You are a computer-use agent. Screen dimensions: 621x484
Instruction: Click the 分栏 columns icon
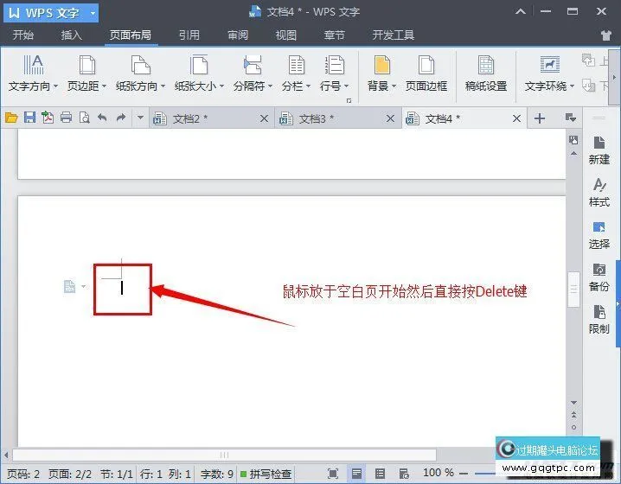pyautogui.click(x=296, y=65)
